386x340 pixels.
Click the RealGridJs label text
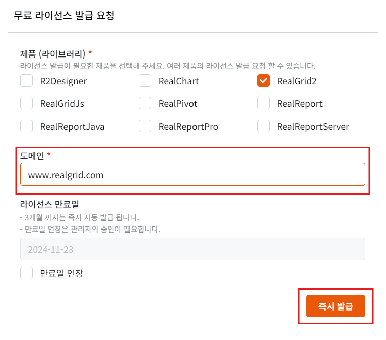coord(62,104)
